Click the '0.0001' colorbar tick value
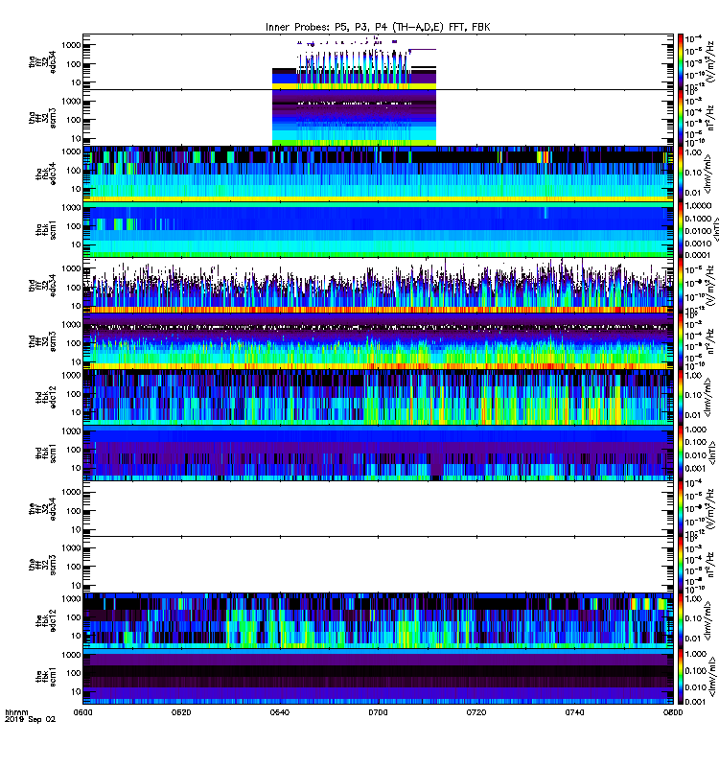Viewport: 719px width, 767px height. (698, 255)
